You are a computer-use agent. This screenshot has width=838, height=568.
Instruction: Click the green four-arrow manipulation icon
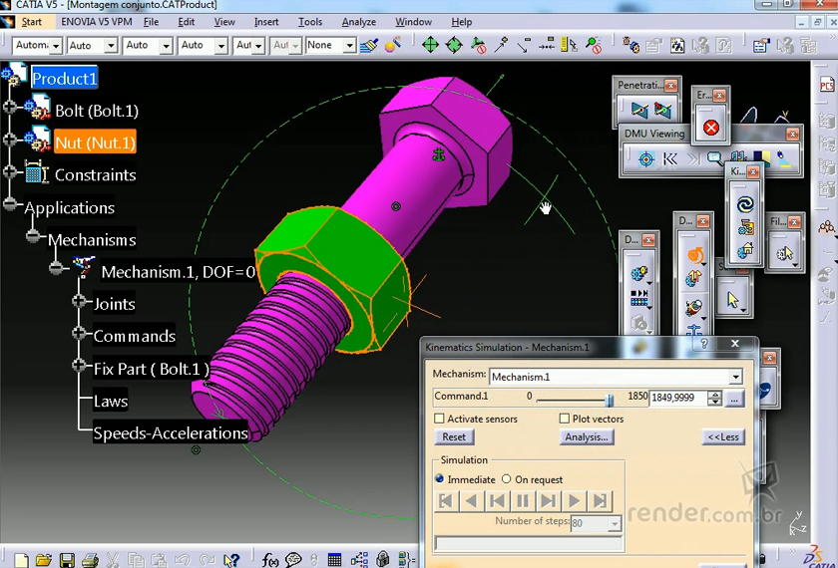pyautogui.click(x=430, y=45)
